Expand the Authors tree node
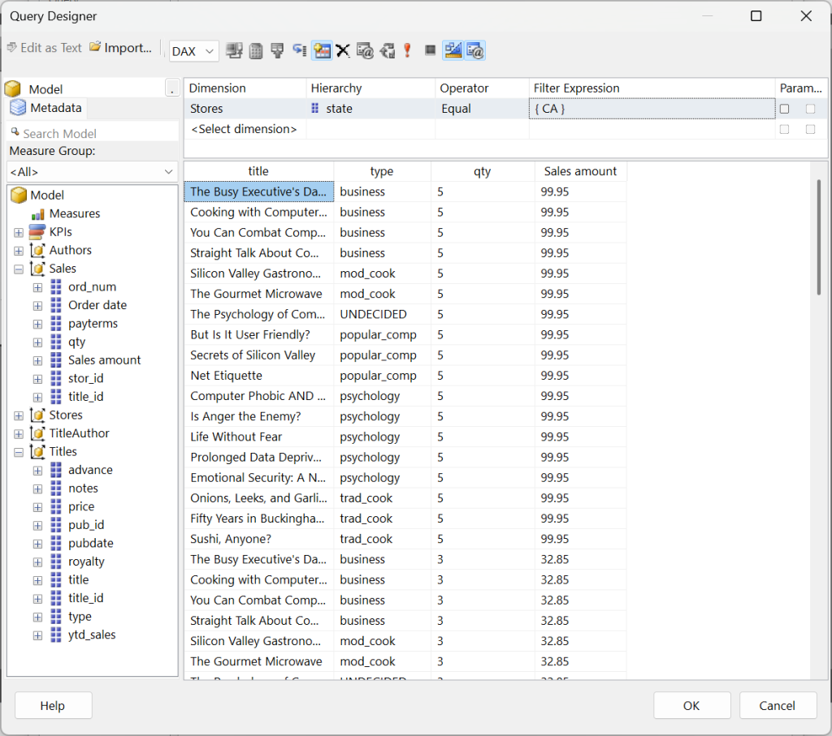This screenshot has width=832, height=736. tap(19, 251)
